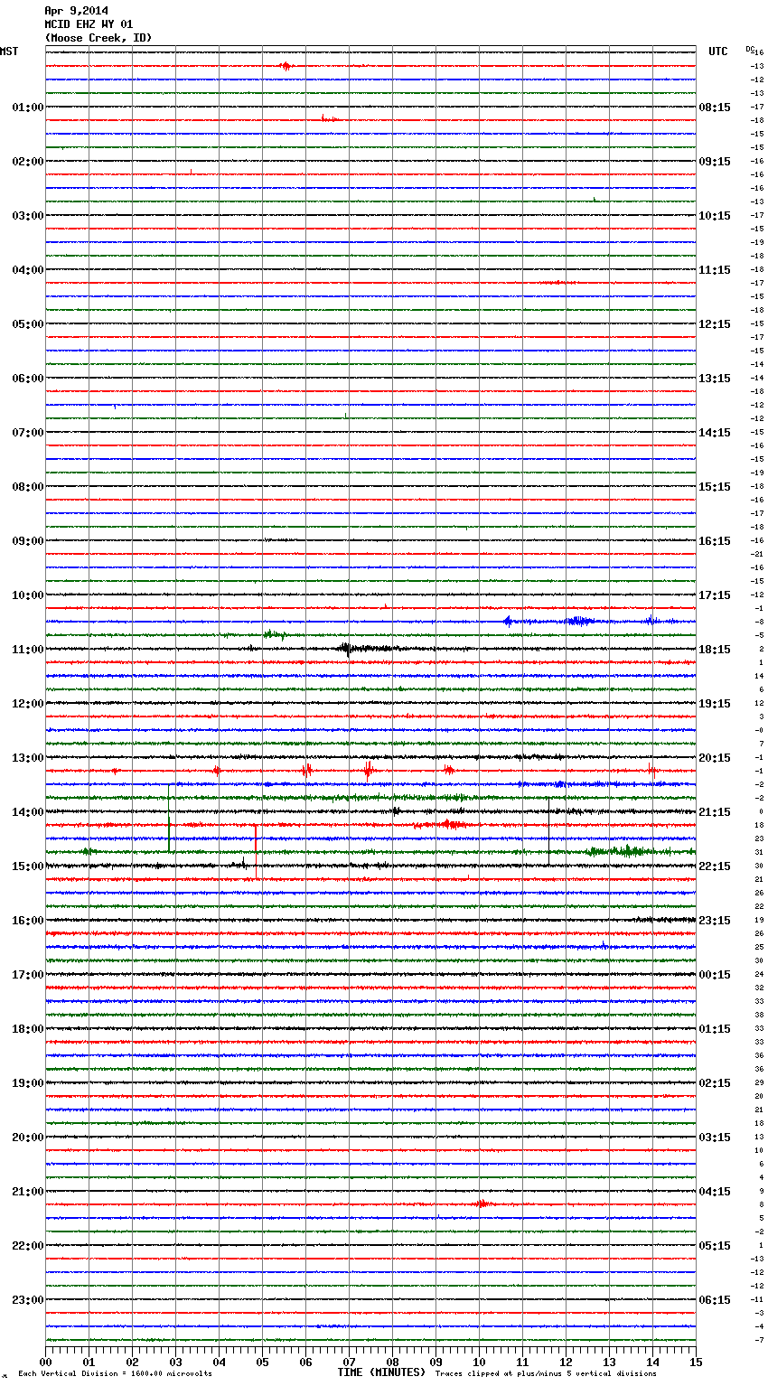Click the 16:15 UTC time label

coord(715,541)
